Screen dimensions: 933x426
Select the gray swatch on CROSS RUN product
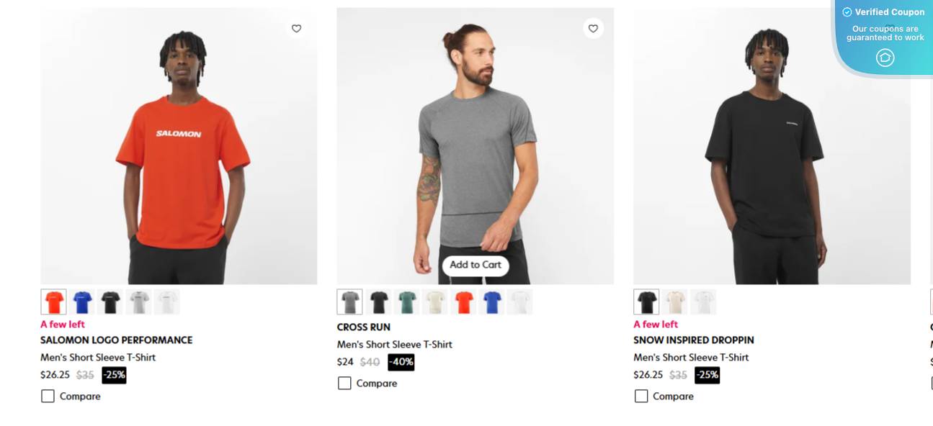pos(350,302)
